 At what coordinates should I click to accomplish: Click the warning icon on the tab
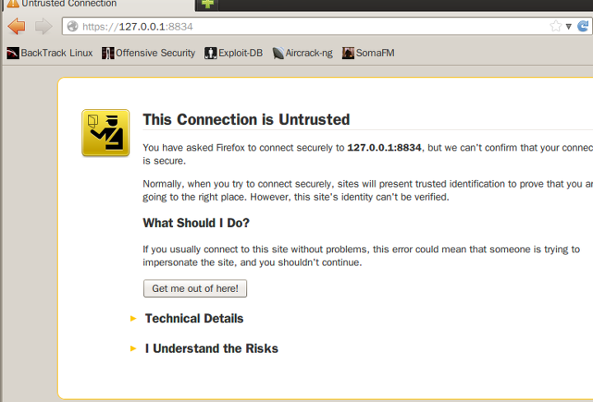point(13,3)
